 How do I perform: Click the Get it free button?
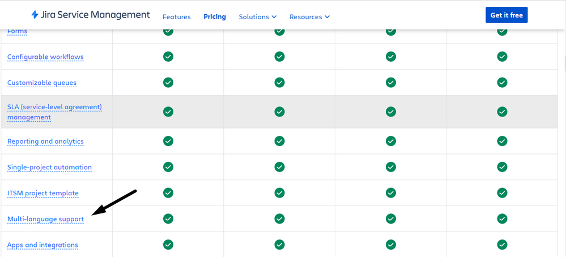click(507, 15)
